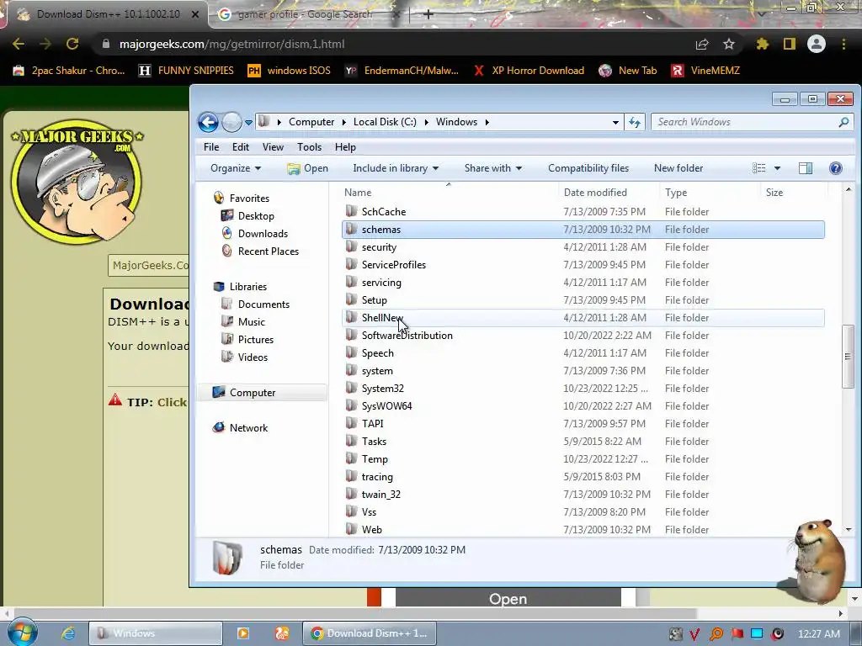Open media player taskbar icon
The width and height of the screenshot is (862, 646).
242,633
